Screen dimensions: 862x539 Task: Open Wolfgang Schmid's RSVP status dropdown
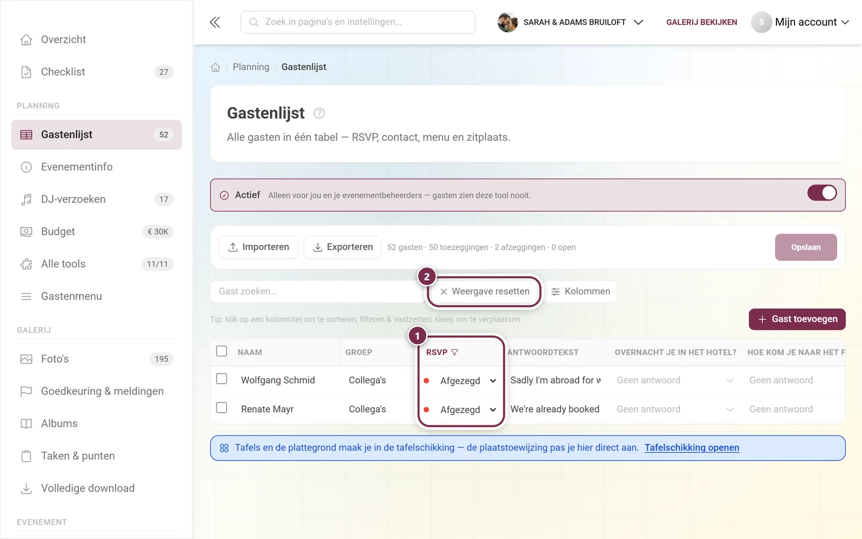[x=461, y=381]
